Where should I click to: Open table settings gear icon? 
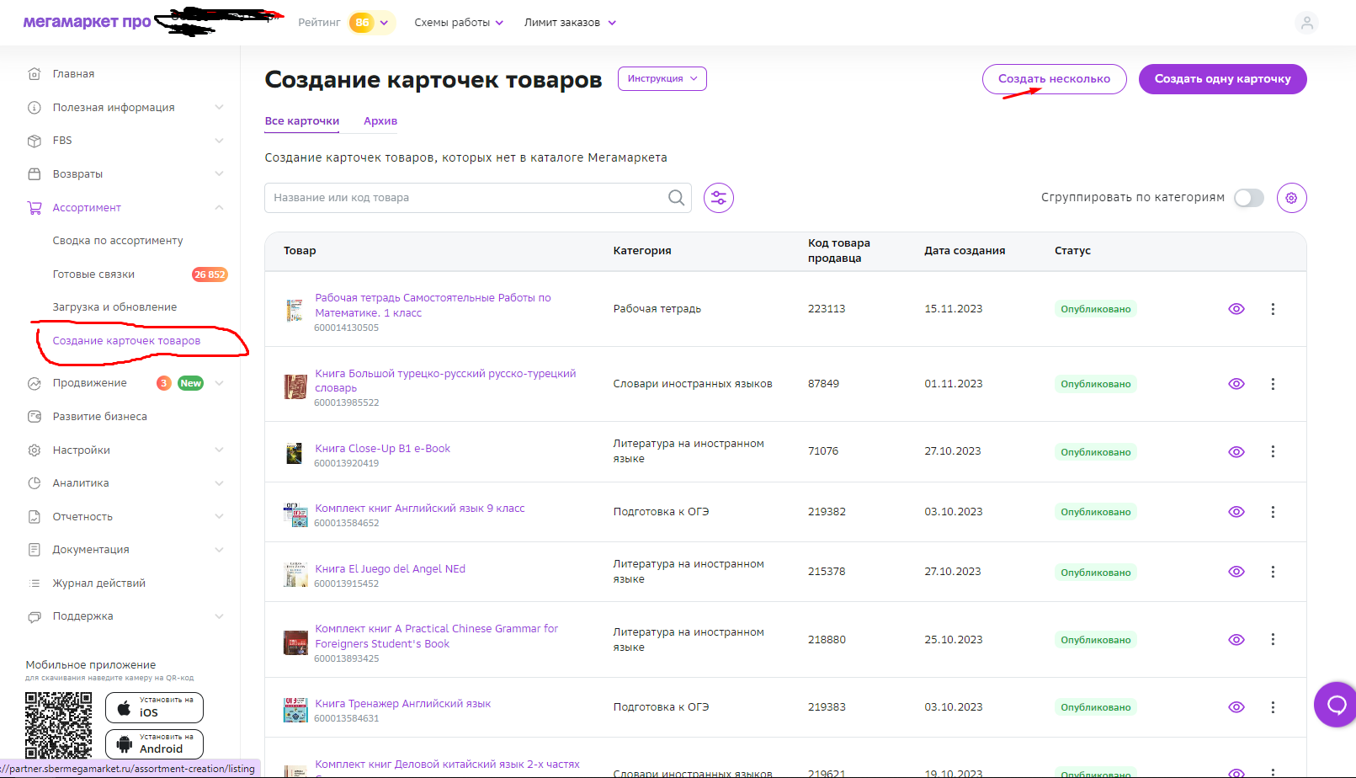pyautogui.click(x=1291, y=198)
